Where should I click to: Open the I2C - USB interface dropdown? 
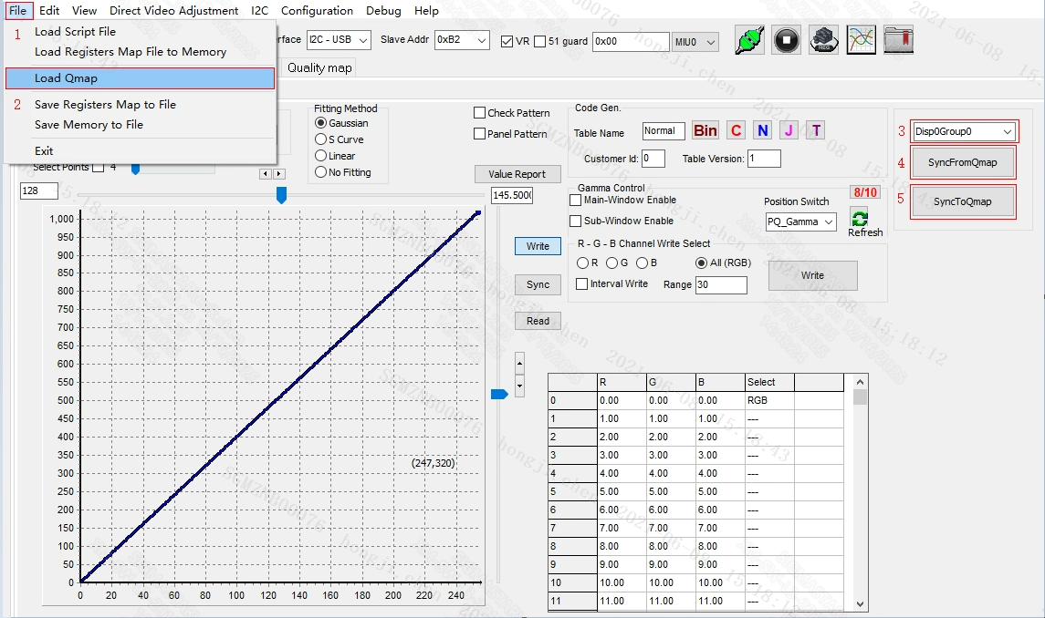[339, 40]
